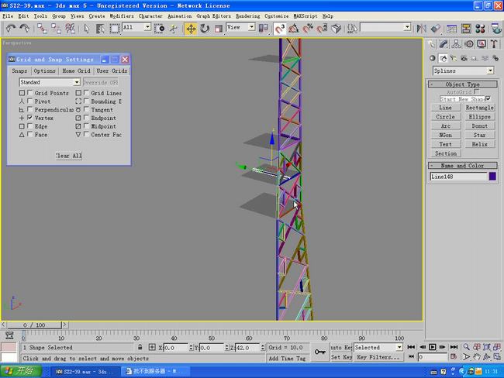Click the Redo arrow icon
The height and width of the screenshot is (378, 504).
point(25,29)
